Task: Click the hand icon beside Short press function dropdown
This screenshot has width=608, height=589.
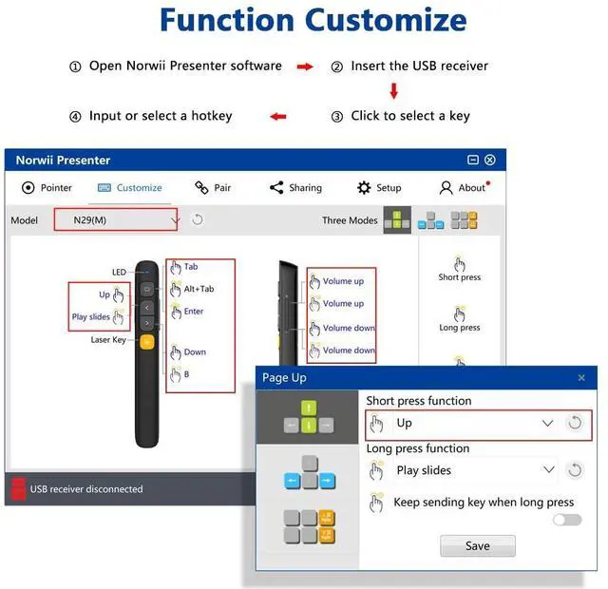Action: pyautogui.click(x=376, y=423)
